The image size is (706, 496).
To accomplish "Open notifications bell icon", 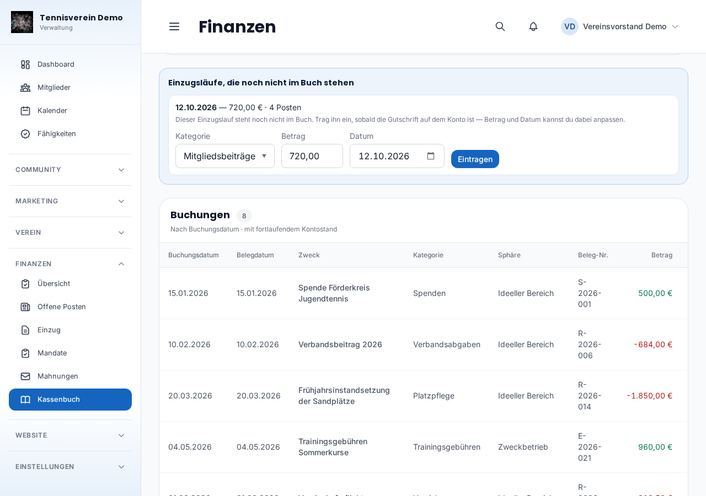I will point(533,26).
